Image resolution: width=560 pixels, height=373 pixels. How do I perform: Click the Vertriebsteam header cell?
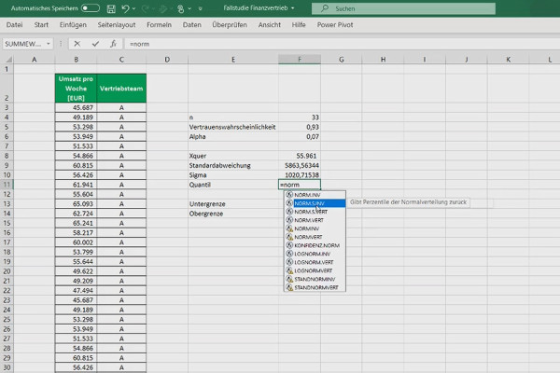pos(121,89)
